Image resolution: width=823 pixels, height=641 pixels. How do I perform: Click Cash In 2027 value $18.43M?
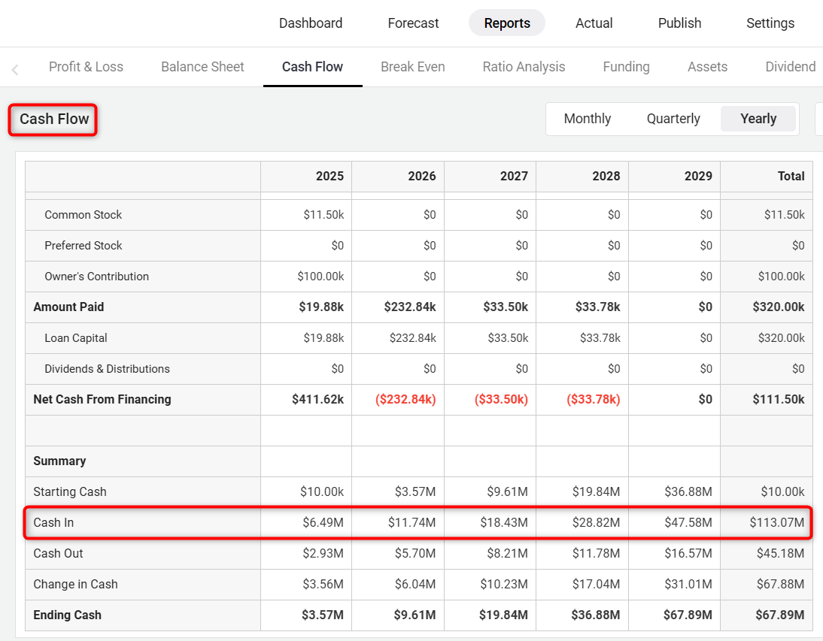pos(504,522)
